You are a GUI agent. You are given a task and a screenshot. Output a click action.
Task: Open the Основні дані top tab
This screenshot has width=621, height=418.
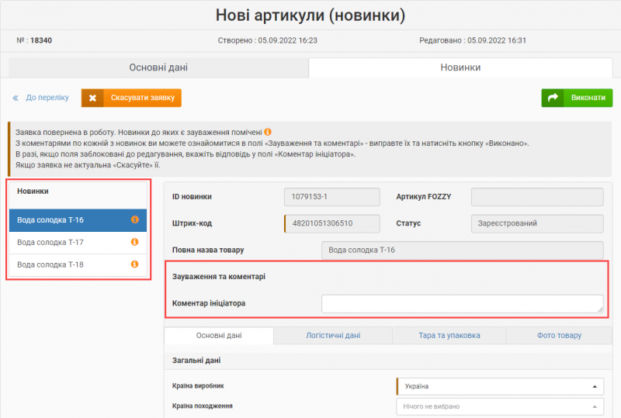158,67
